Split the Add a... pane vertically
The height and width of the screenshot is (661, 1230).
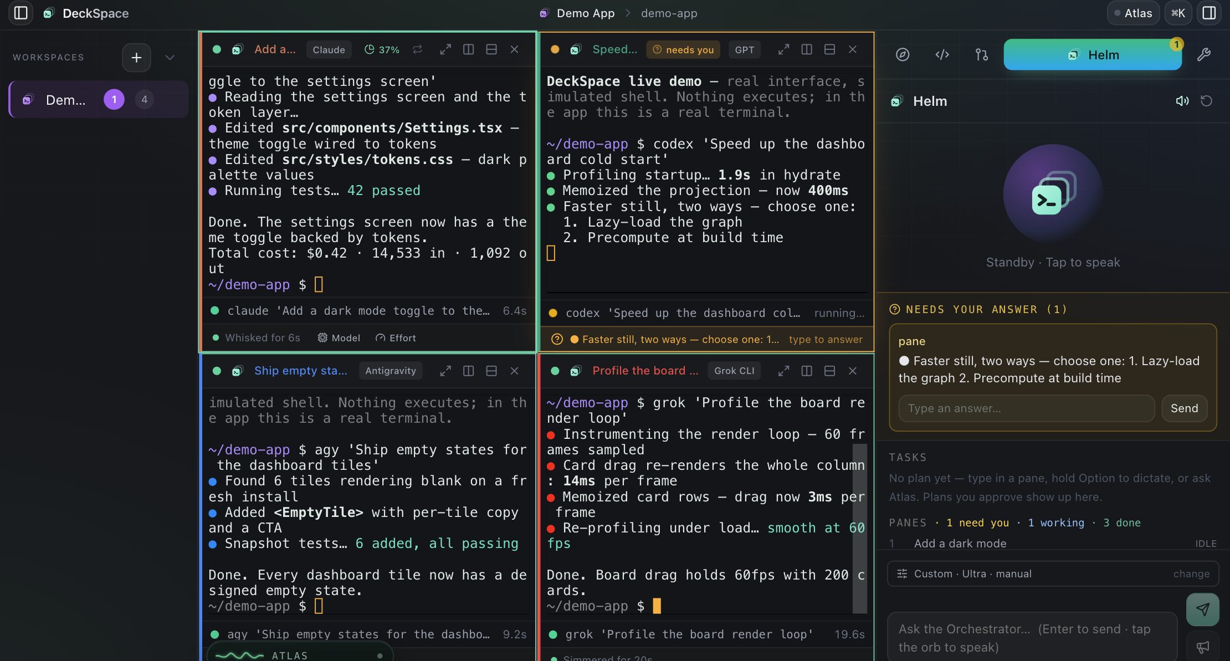click(x=468, y=49)
